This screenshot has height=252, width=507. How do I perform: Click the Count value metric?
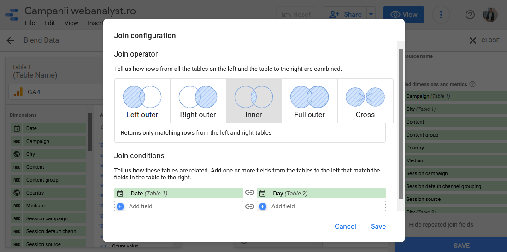(x=125, y=246)
